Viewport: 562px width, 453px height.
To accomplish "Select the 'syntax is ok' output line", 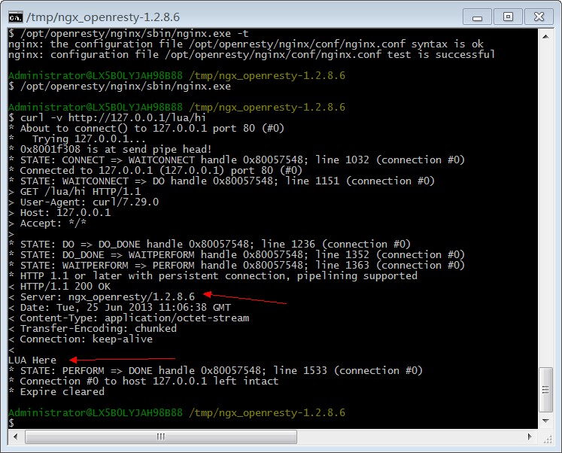I will [246, 44].
